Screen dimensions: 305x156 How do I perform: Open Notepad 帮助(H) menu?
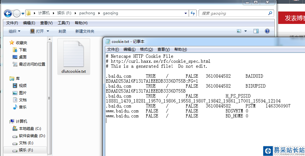click(181, 49)
